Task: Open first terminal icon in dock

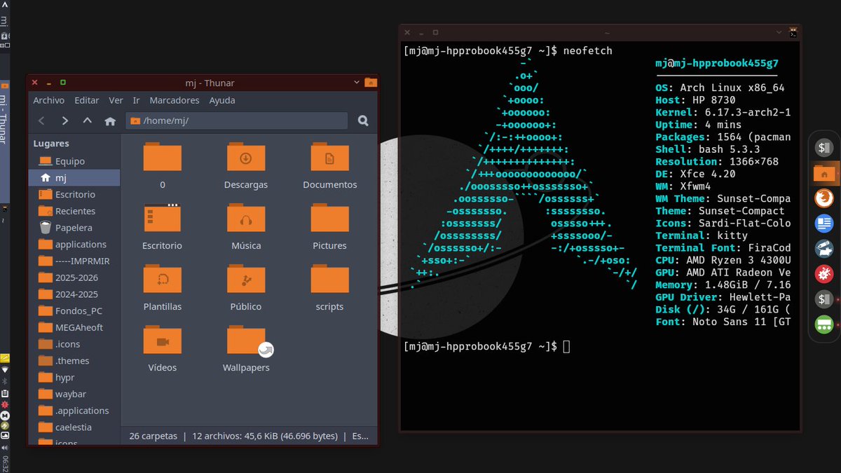Action: click(x=824, y=148)
